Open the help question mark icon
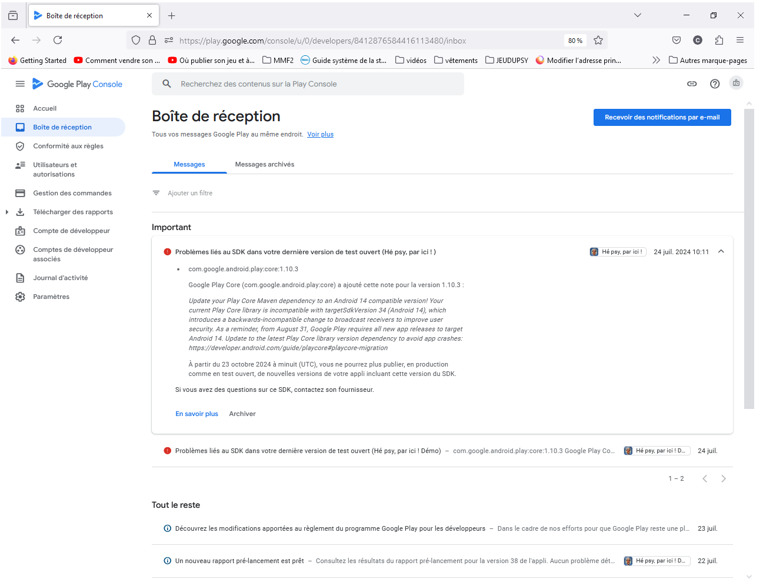This screenshot has width=773, height=579. tap(715, 84)
